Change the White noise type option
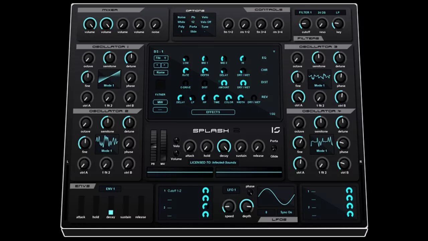Screen dimensions: 428x241 (x=181, y=22)
